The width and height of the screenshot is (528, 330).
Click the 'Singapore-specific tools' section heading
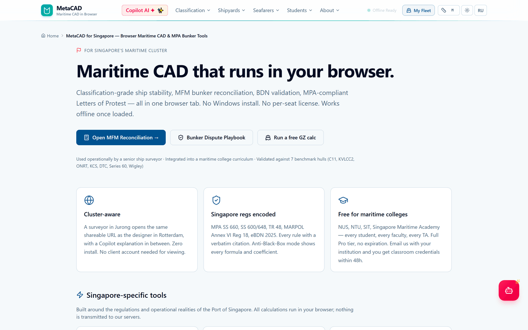tap(126, 295)
